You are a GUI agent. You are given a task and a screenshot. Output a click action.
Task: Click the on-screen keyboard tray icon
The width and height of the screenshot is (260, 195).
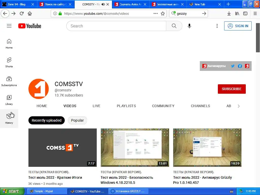[x=232, y=191]
